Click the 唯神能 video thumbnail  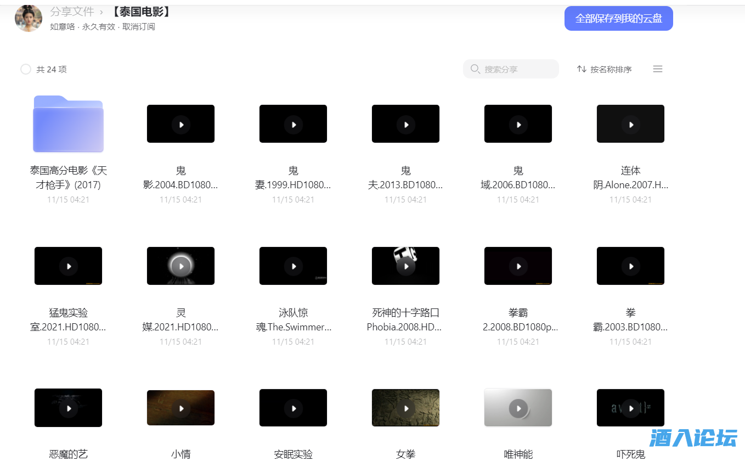point(518,408)
